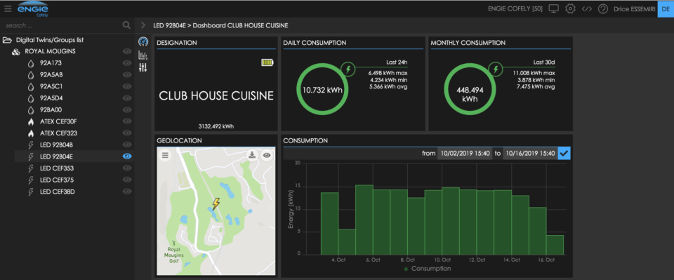This screenshot has width=674, height=280.
Task: Toggle visibility of ROYAL MOUGINS group
Action: (127, 51)
